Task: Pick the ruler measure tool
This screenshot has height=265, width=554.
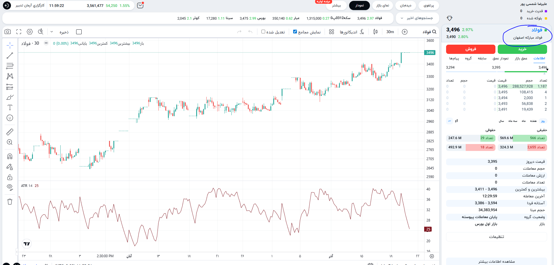Action: [10, 132]
